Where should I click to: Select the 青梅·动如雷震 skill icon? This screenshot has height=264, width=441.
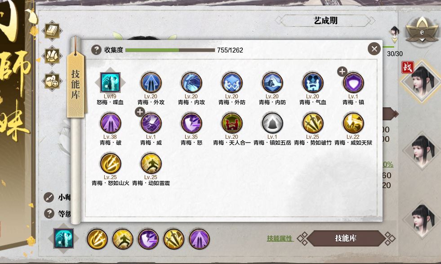pyautogui.click(x=151, y=163)
